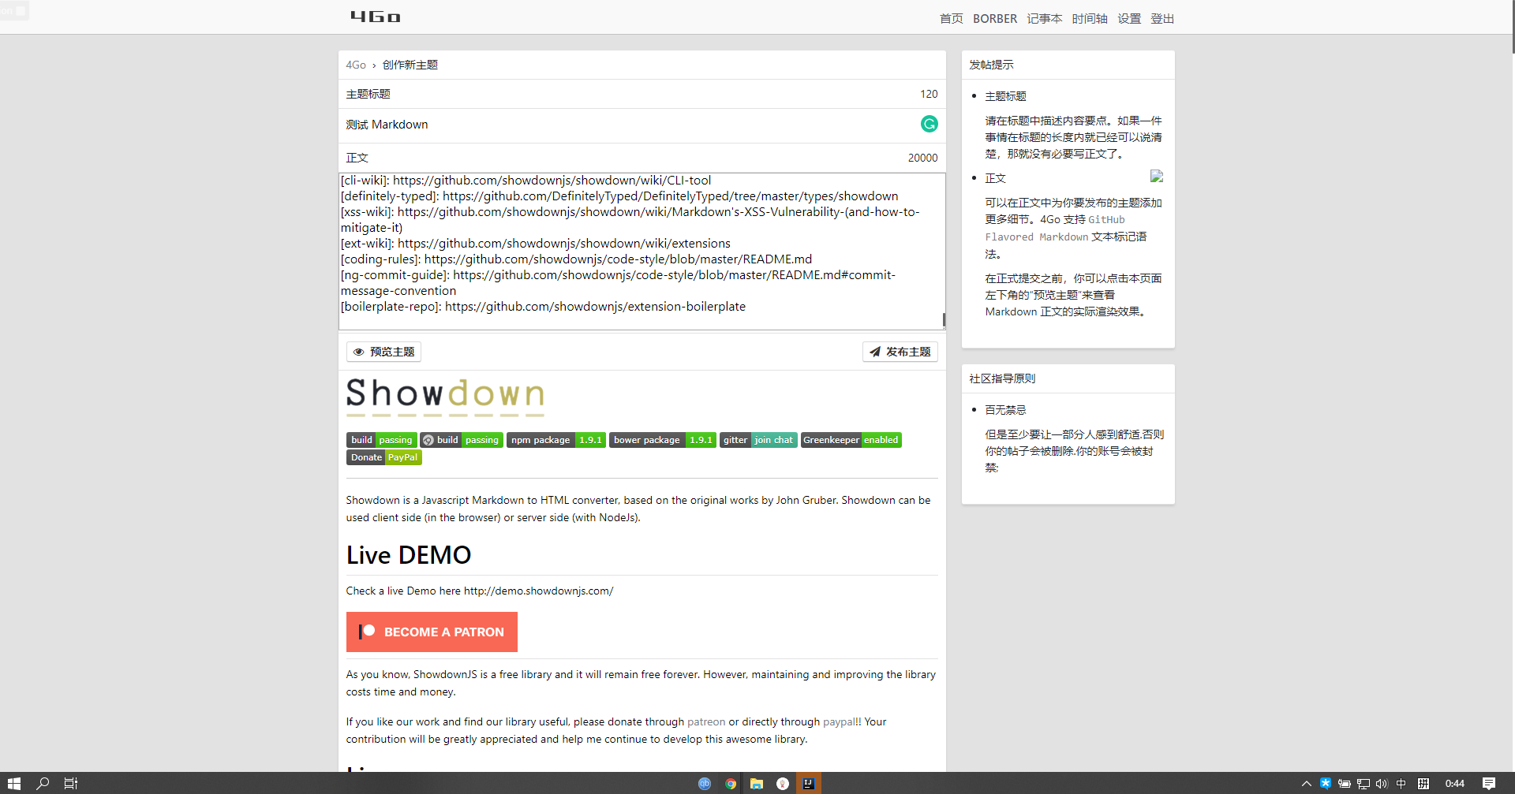The height and width of the screenshot is (794, 1515).
Task: Open the 时间轴 timeline nav item
Action: (x=1089, y=18)
